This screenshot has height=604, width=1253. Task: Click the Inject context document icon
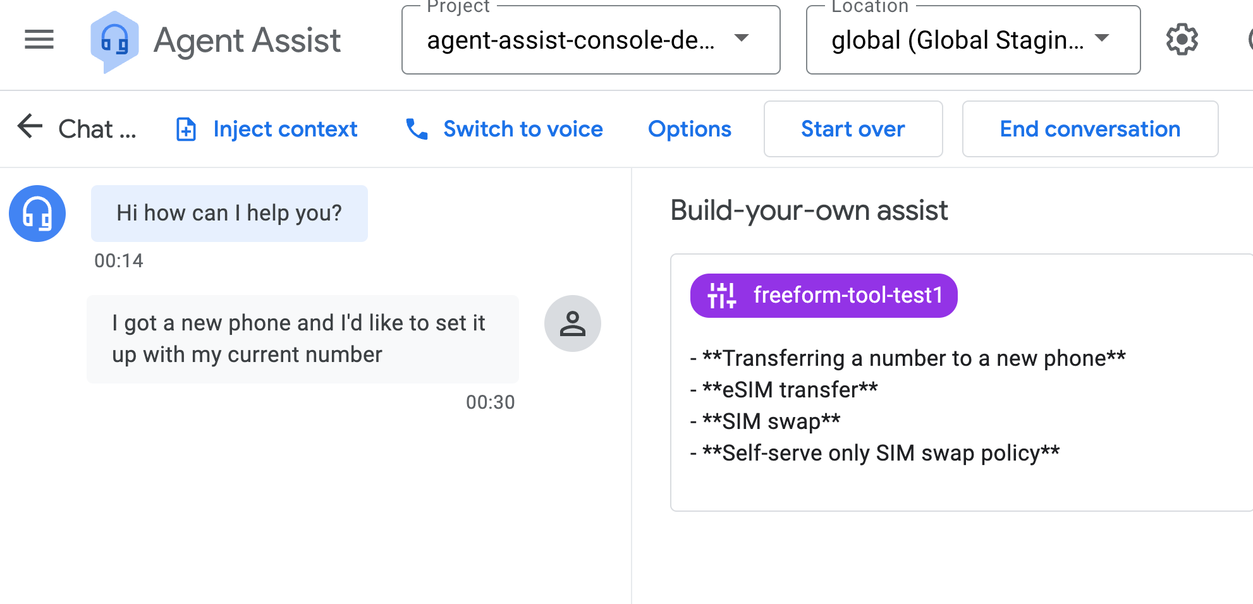pyautogui.click(x=186, y=129)
